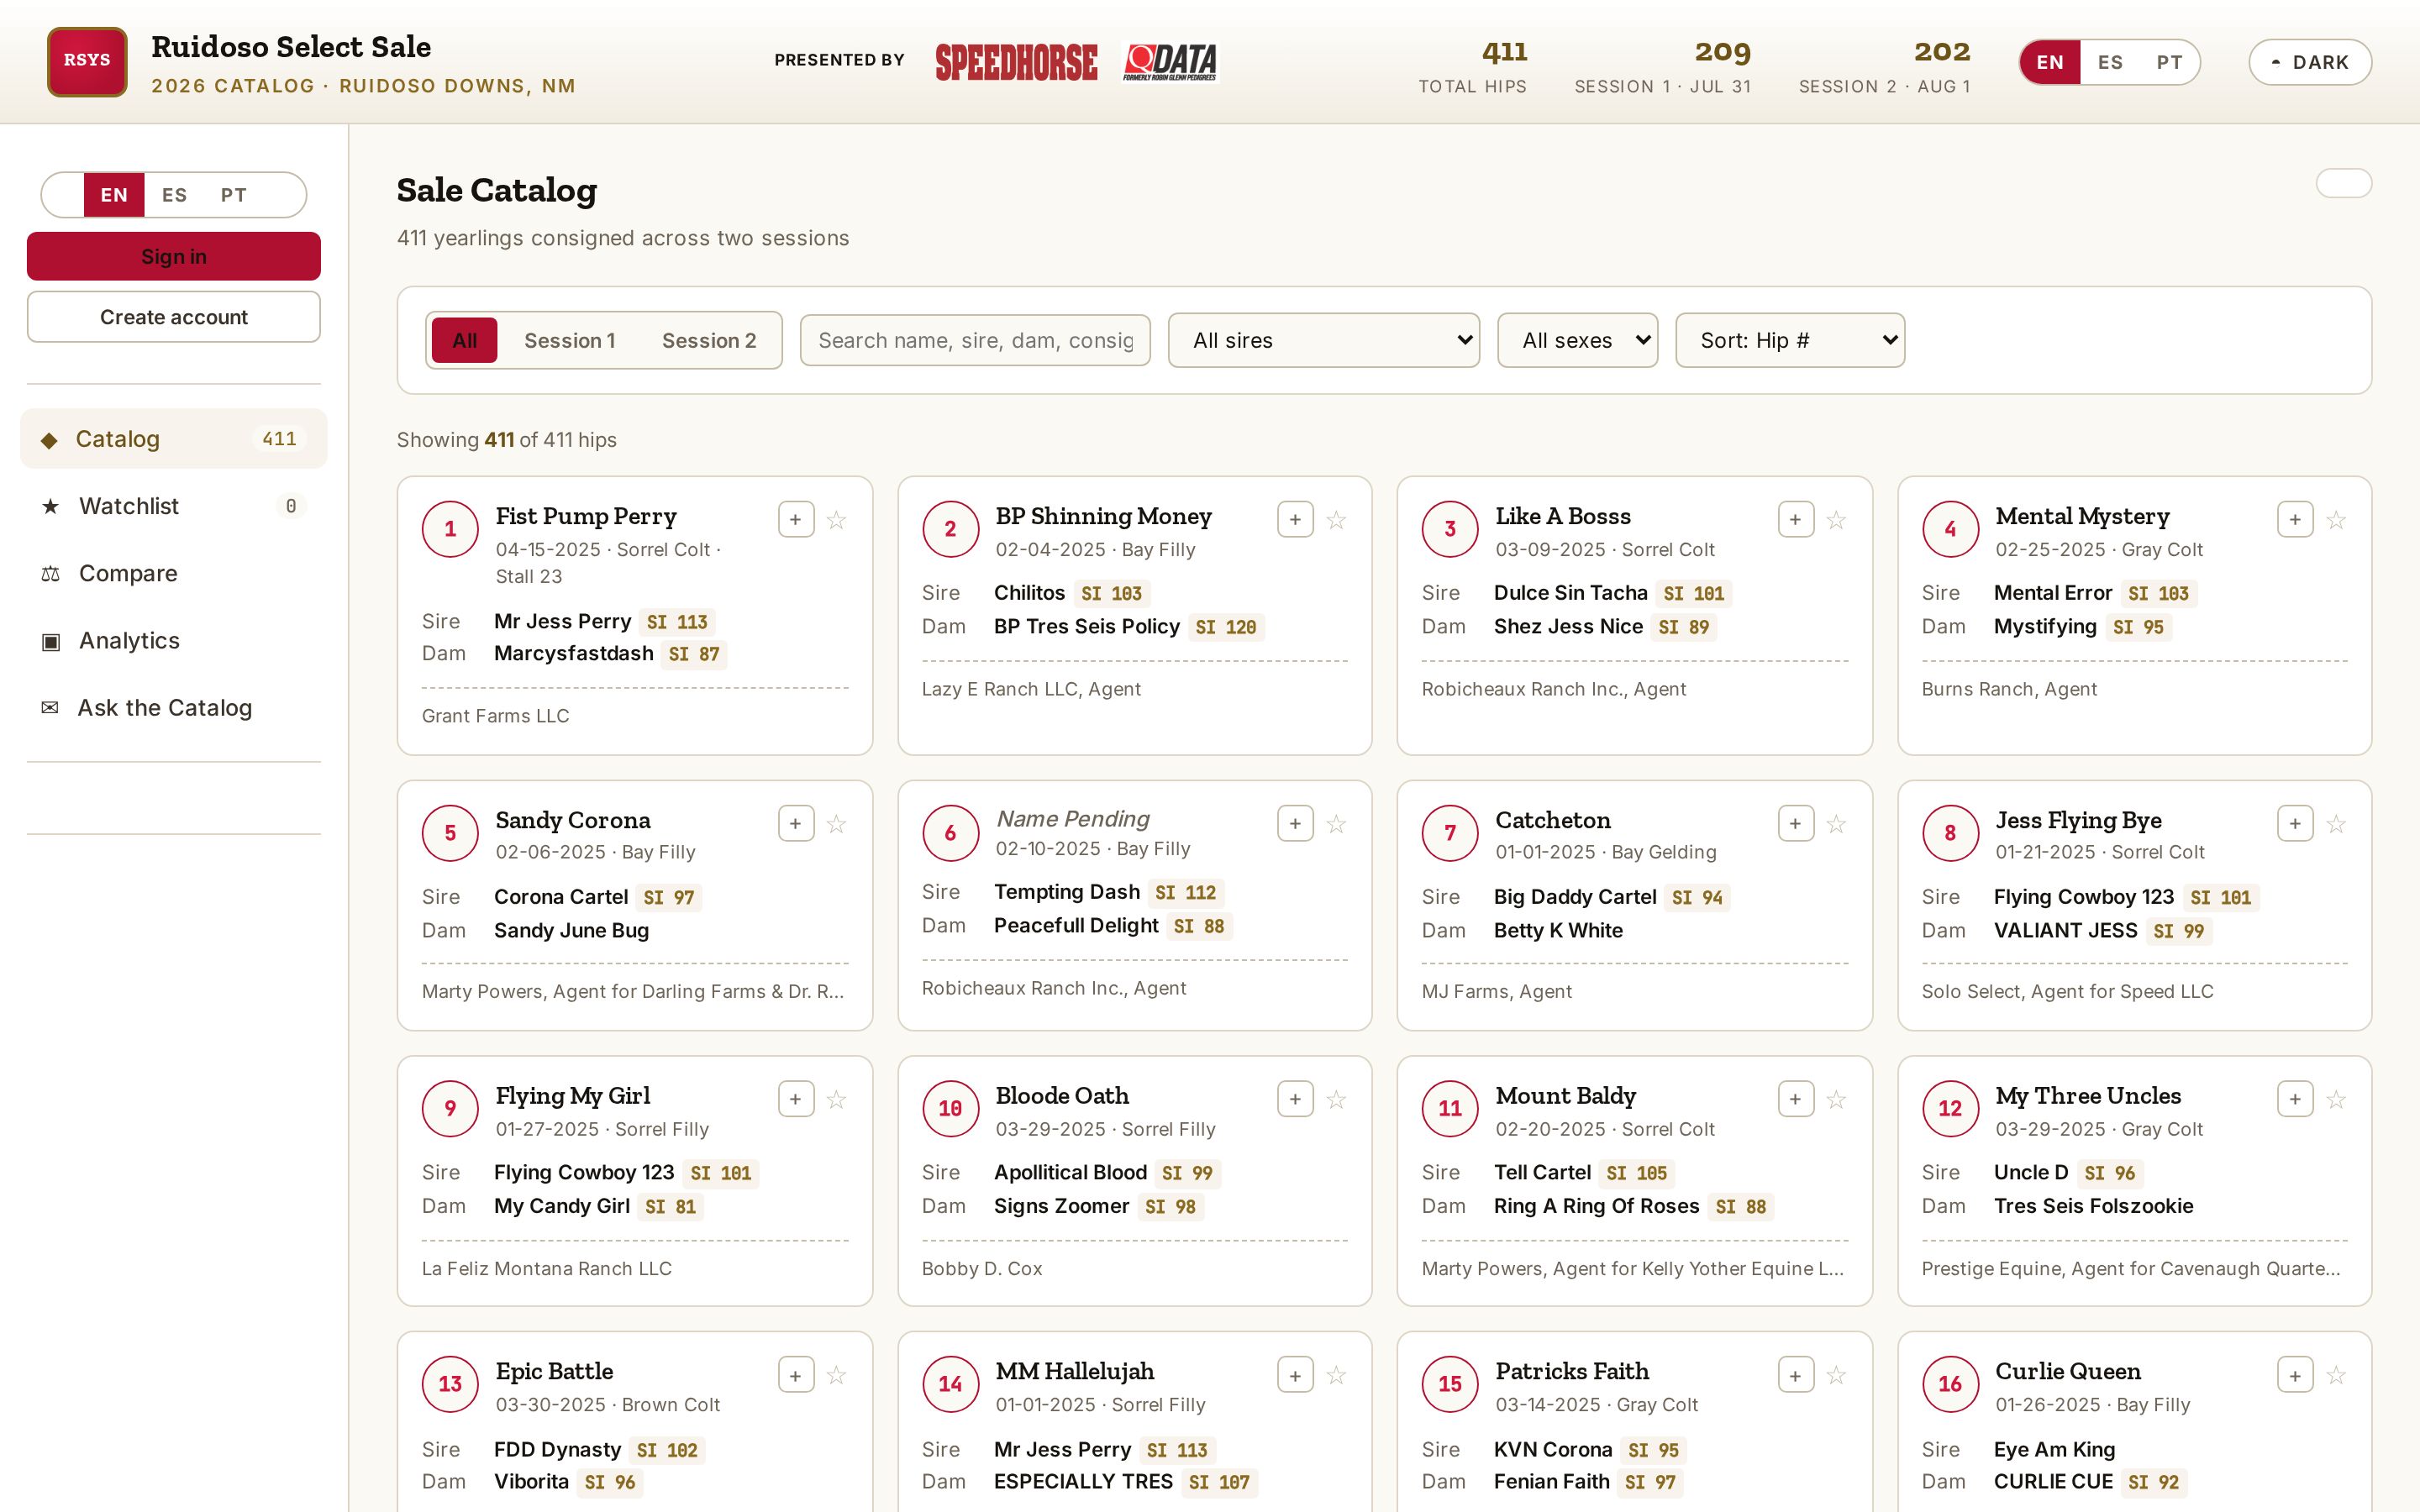The width and height of the screenshot is (2420, 1512).
Task: Add Bloode Oath to compare
Action: pos(1295,1099)
